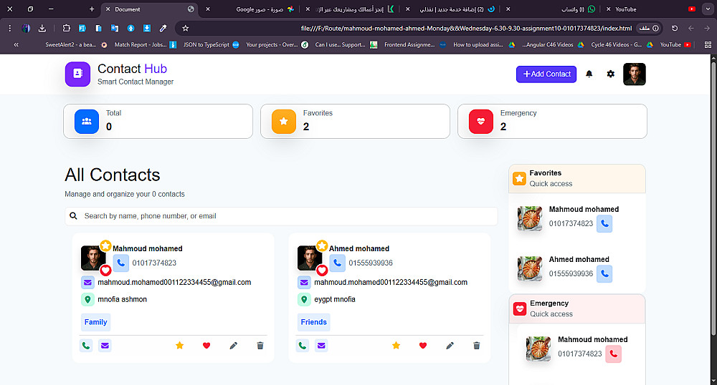717x385 pixels.
Task: Click the orange Favorites star stat icon
Action: coord(283,122)
